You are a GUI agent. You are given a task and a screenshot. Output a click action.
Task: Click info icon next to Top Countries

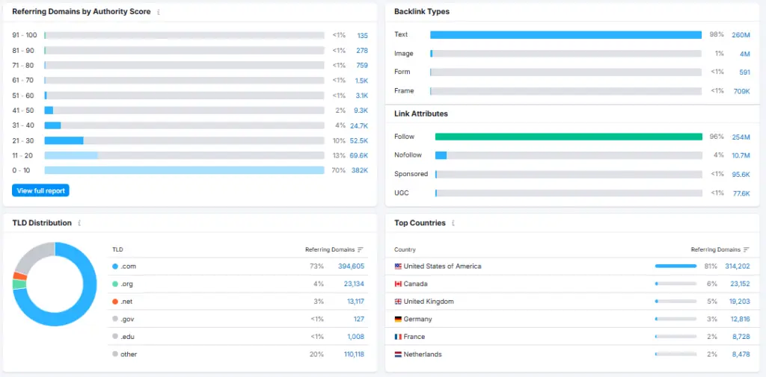453,223
